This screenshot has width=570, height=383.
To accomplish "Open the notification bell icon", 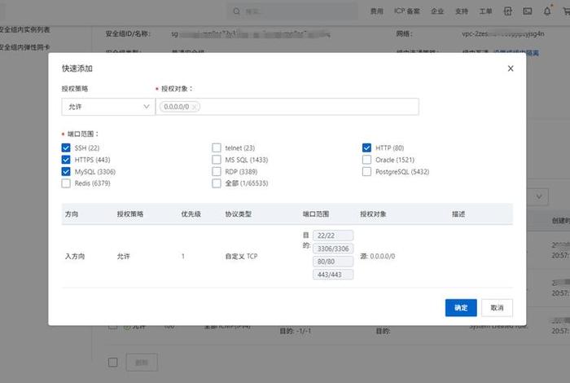I will [x=547, y=11].
